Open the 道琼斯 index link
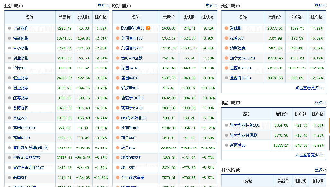 (236, 28)
